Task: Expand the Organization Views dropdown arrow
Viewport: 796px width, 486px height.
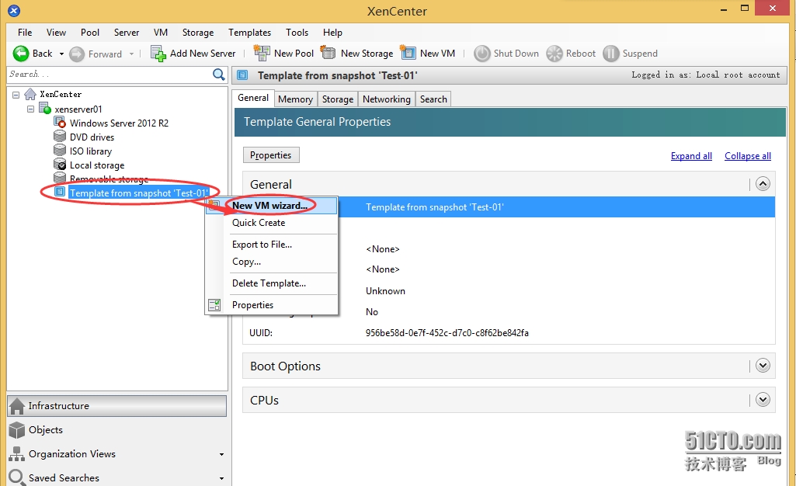Action: tap(222, 454)
